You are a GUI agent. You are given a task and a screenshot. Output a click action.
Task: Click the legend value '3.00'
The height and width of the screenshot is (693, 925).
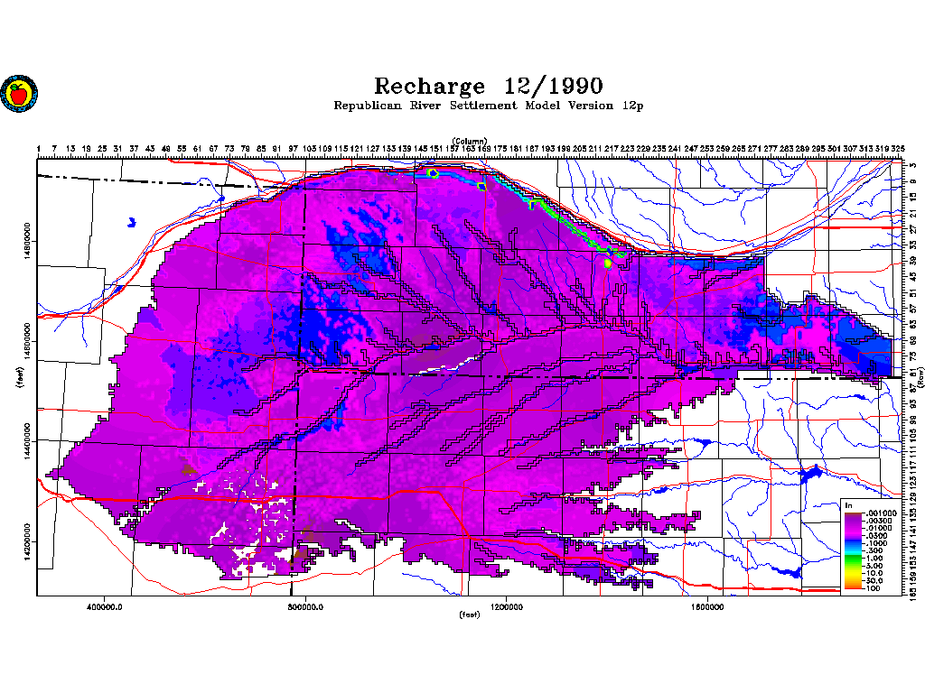pyautogui.click(x=874, y=566)
